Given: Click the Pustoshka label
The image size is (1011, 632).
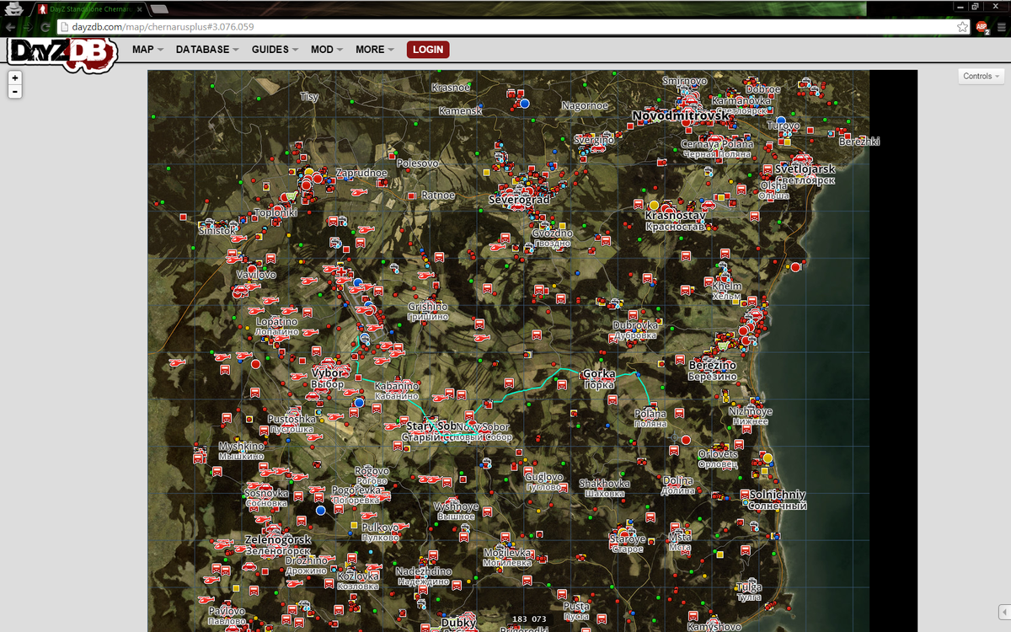Looking at the screenshot, I should click(292, 420).
